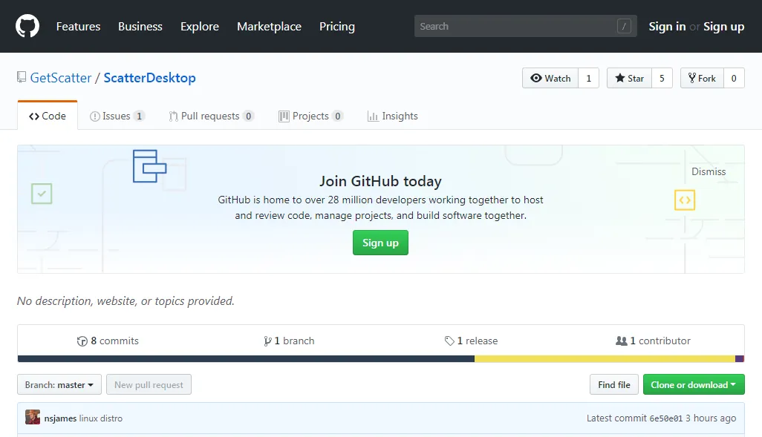Switch to the Projects tab
This screenshot has width=762, height=437.
pyautogui.click(x=311, y=116)
